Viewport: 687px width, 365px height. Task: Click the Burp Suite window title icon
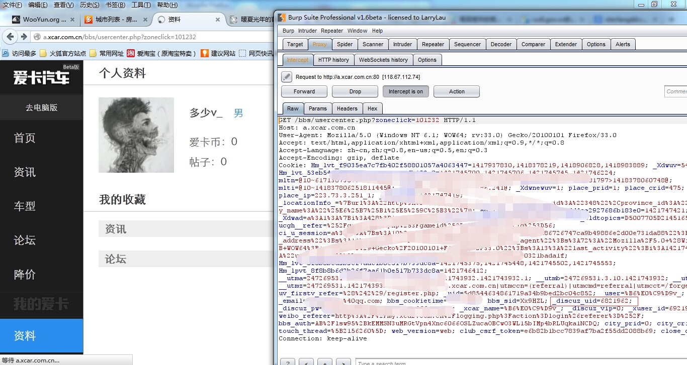[282, 17]
